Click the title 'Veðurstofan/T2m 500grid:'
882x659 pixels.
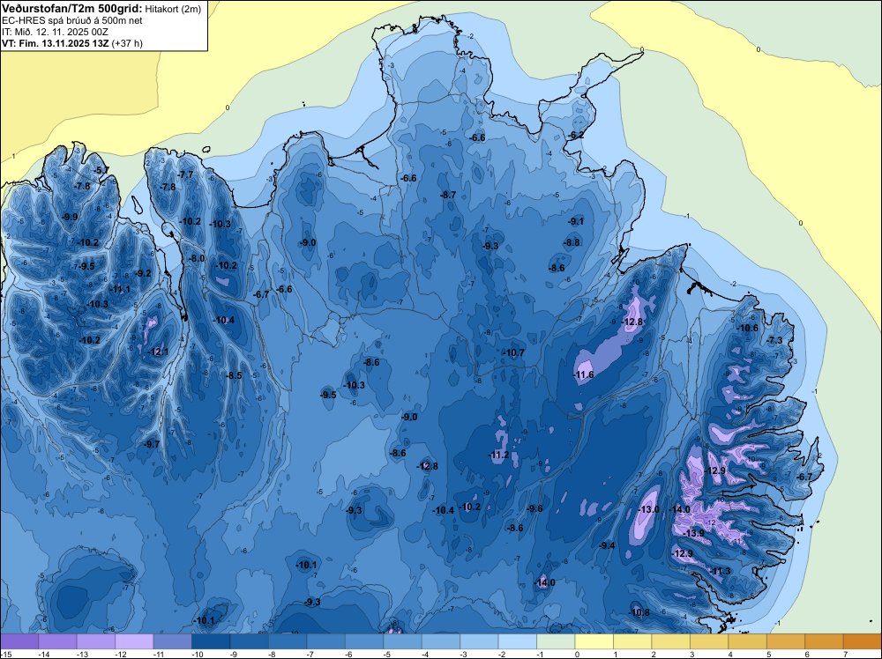pyautogui.click(x=71, y=8)
